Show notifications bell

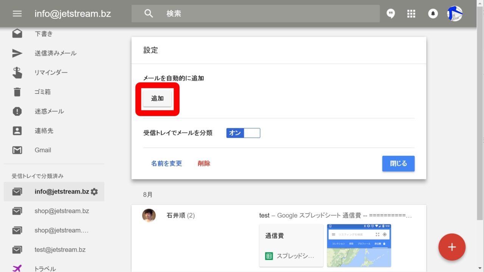click(433, 14)
